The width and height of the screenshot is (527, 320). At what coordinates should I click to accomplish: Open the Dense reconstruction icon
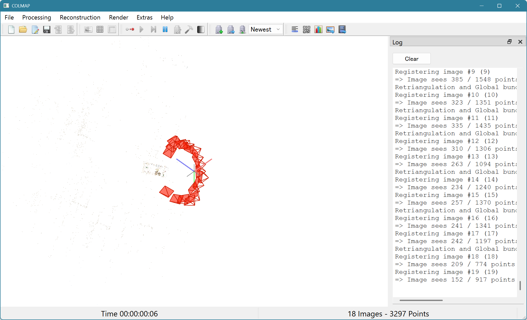coord(201,30)
